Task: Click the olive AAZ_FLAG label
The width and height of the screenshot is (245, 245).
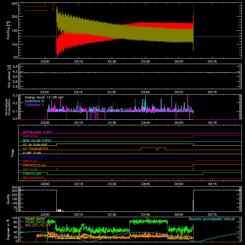Action: [30, 169]
